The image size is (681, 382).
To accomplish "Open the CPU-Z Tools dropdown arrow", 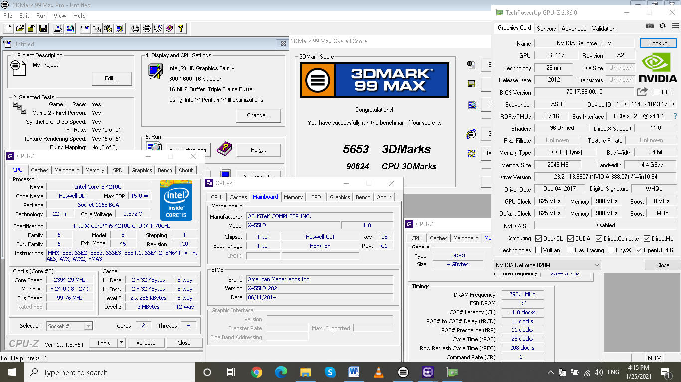I will [121, 343].
